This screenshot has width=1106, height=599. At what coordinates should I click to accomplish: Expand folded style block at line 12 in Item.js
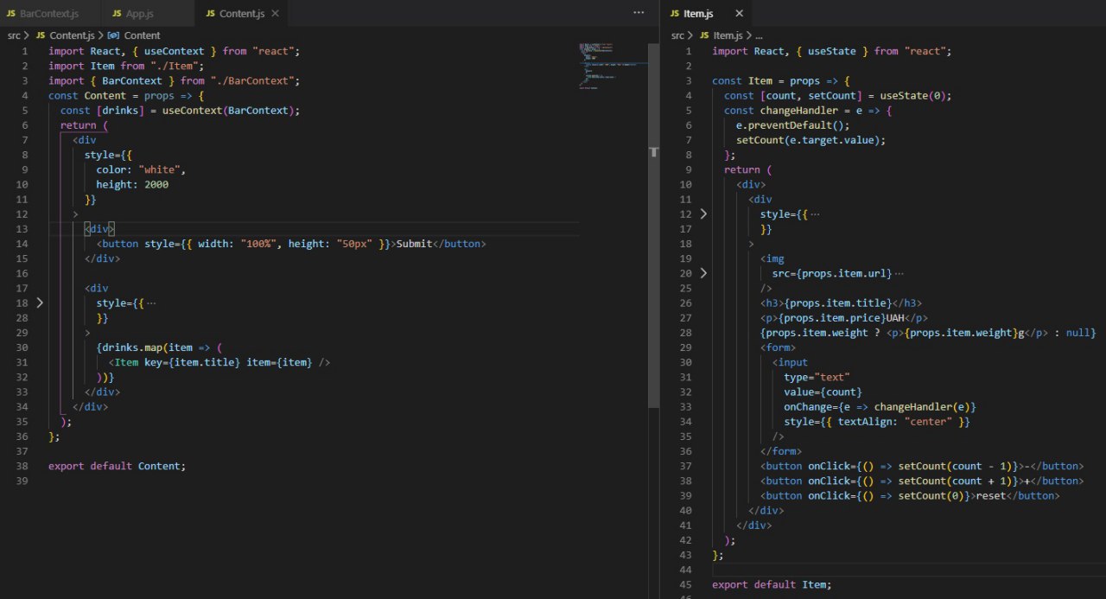pyautogui.click(x=702, y=213)
